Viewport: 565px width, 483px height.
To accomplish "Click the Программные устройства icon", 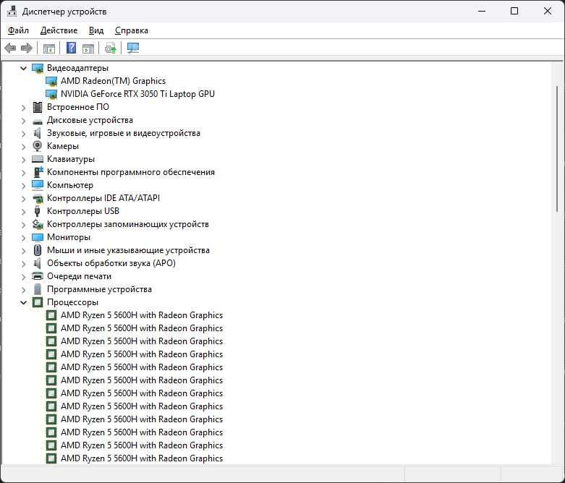I will [38, 289].
